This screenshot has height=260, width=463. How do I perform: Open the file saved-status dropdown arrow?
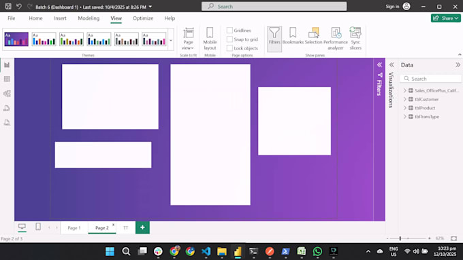click(x=150, y=7)
